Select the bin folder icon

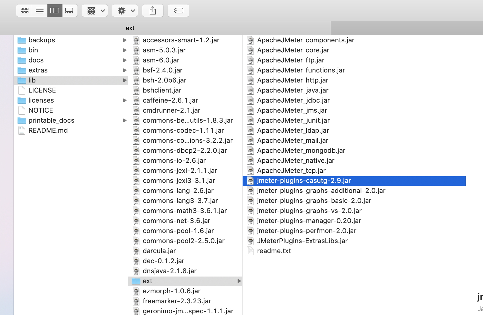click(x=22, y=50)
